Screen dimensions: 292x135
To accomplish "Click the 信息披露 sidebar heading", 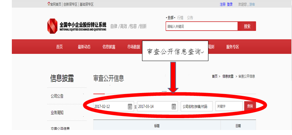I will click(62, 78).
